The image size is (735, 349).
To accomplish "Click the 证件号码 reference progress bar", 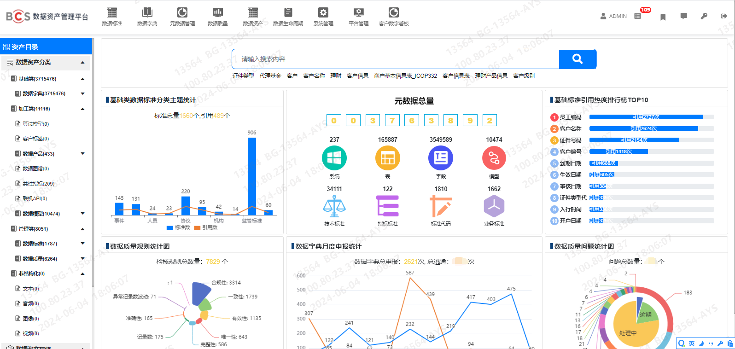I will click(x=652, y=140).
